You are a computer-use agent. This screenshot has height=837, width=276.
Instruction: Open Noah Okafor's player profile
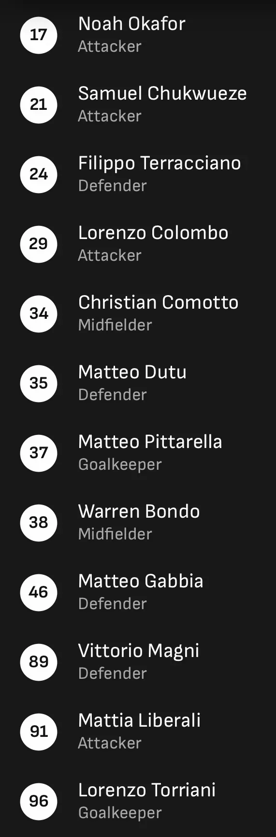point(138,35)
